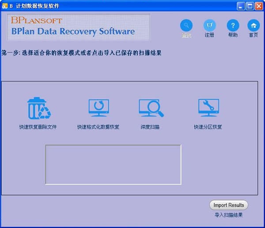Image resolution: width=265 pixels, height=228 pixels.
Task: Click the 首页 label under home icon
Action: 254,35
